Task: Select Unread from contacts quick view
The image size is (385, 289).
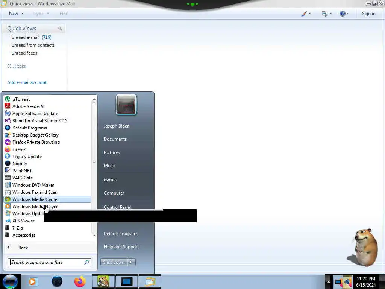Action: pyautogui.click(x=33, y=45)
